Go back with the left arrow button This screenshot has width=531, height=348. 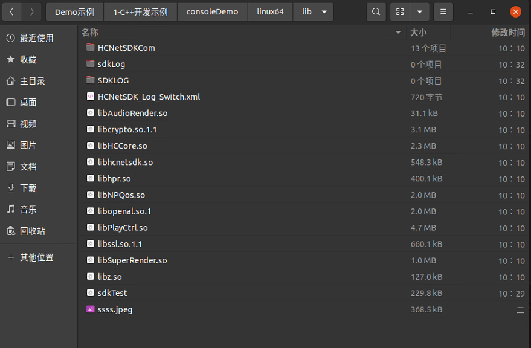click(12, 12)
